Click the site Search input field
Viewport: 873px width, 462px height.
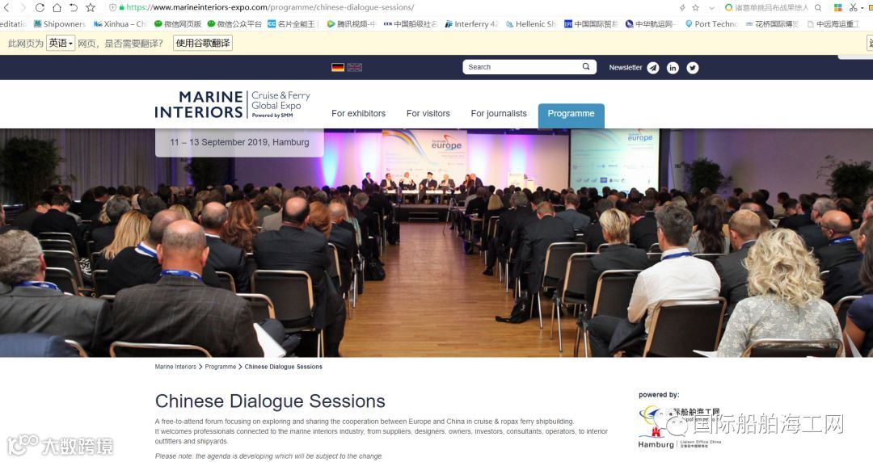(521, 67)
